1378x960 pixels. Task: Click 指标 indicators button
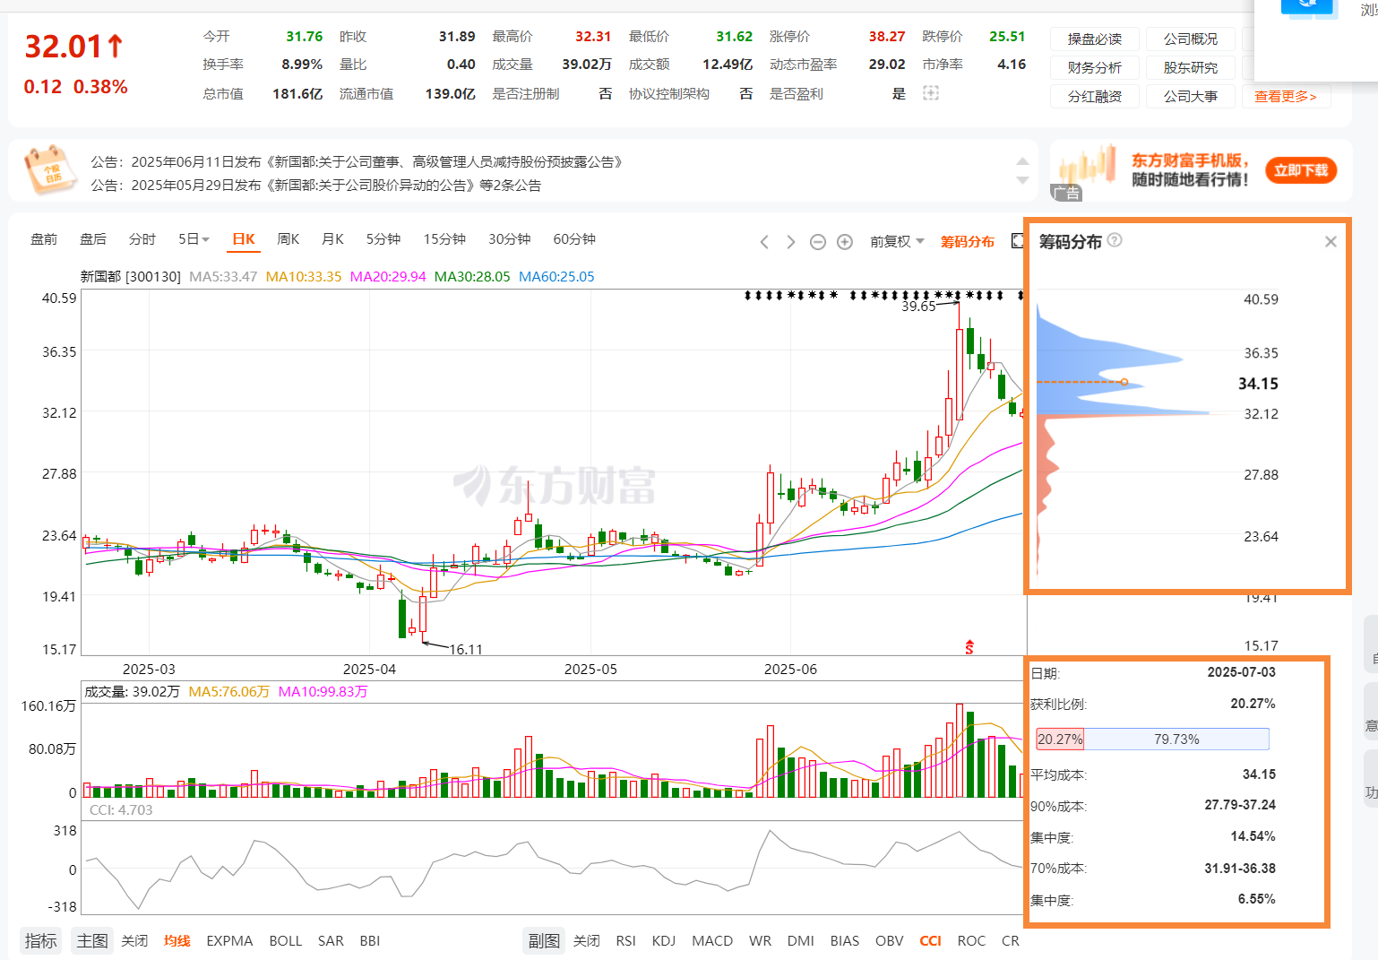coord(41,941)
